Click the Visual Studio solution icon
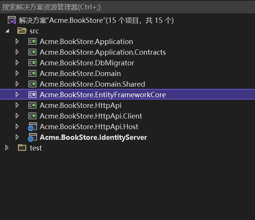This screenshot has width=255, height=220. (12, 20)
